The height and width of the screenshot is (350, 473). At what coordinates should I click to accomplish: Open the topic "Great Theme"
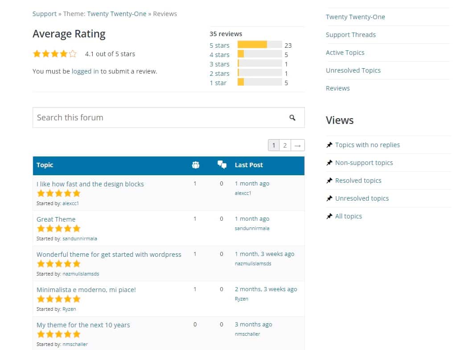[56, 219]
